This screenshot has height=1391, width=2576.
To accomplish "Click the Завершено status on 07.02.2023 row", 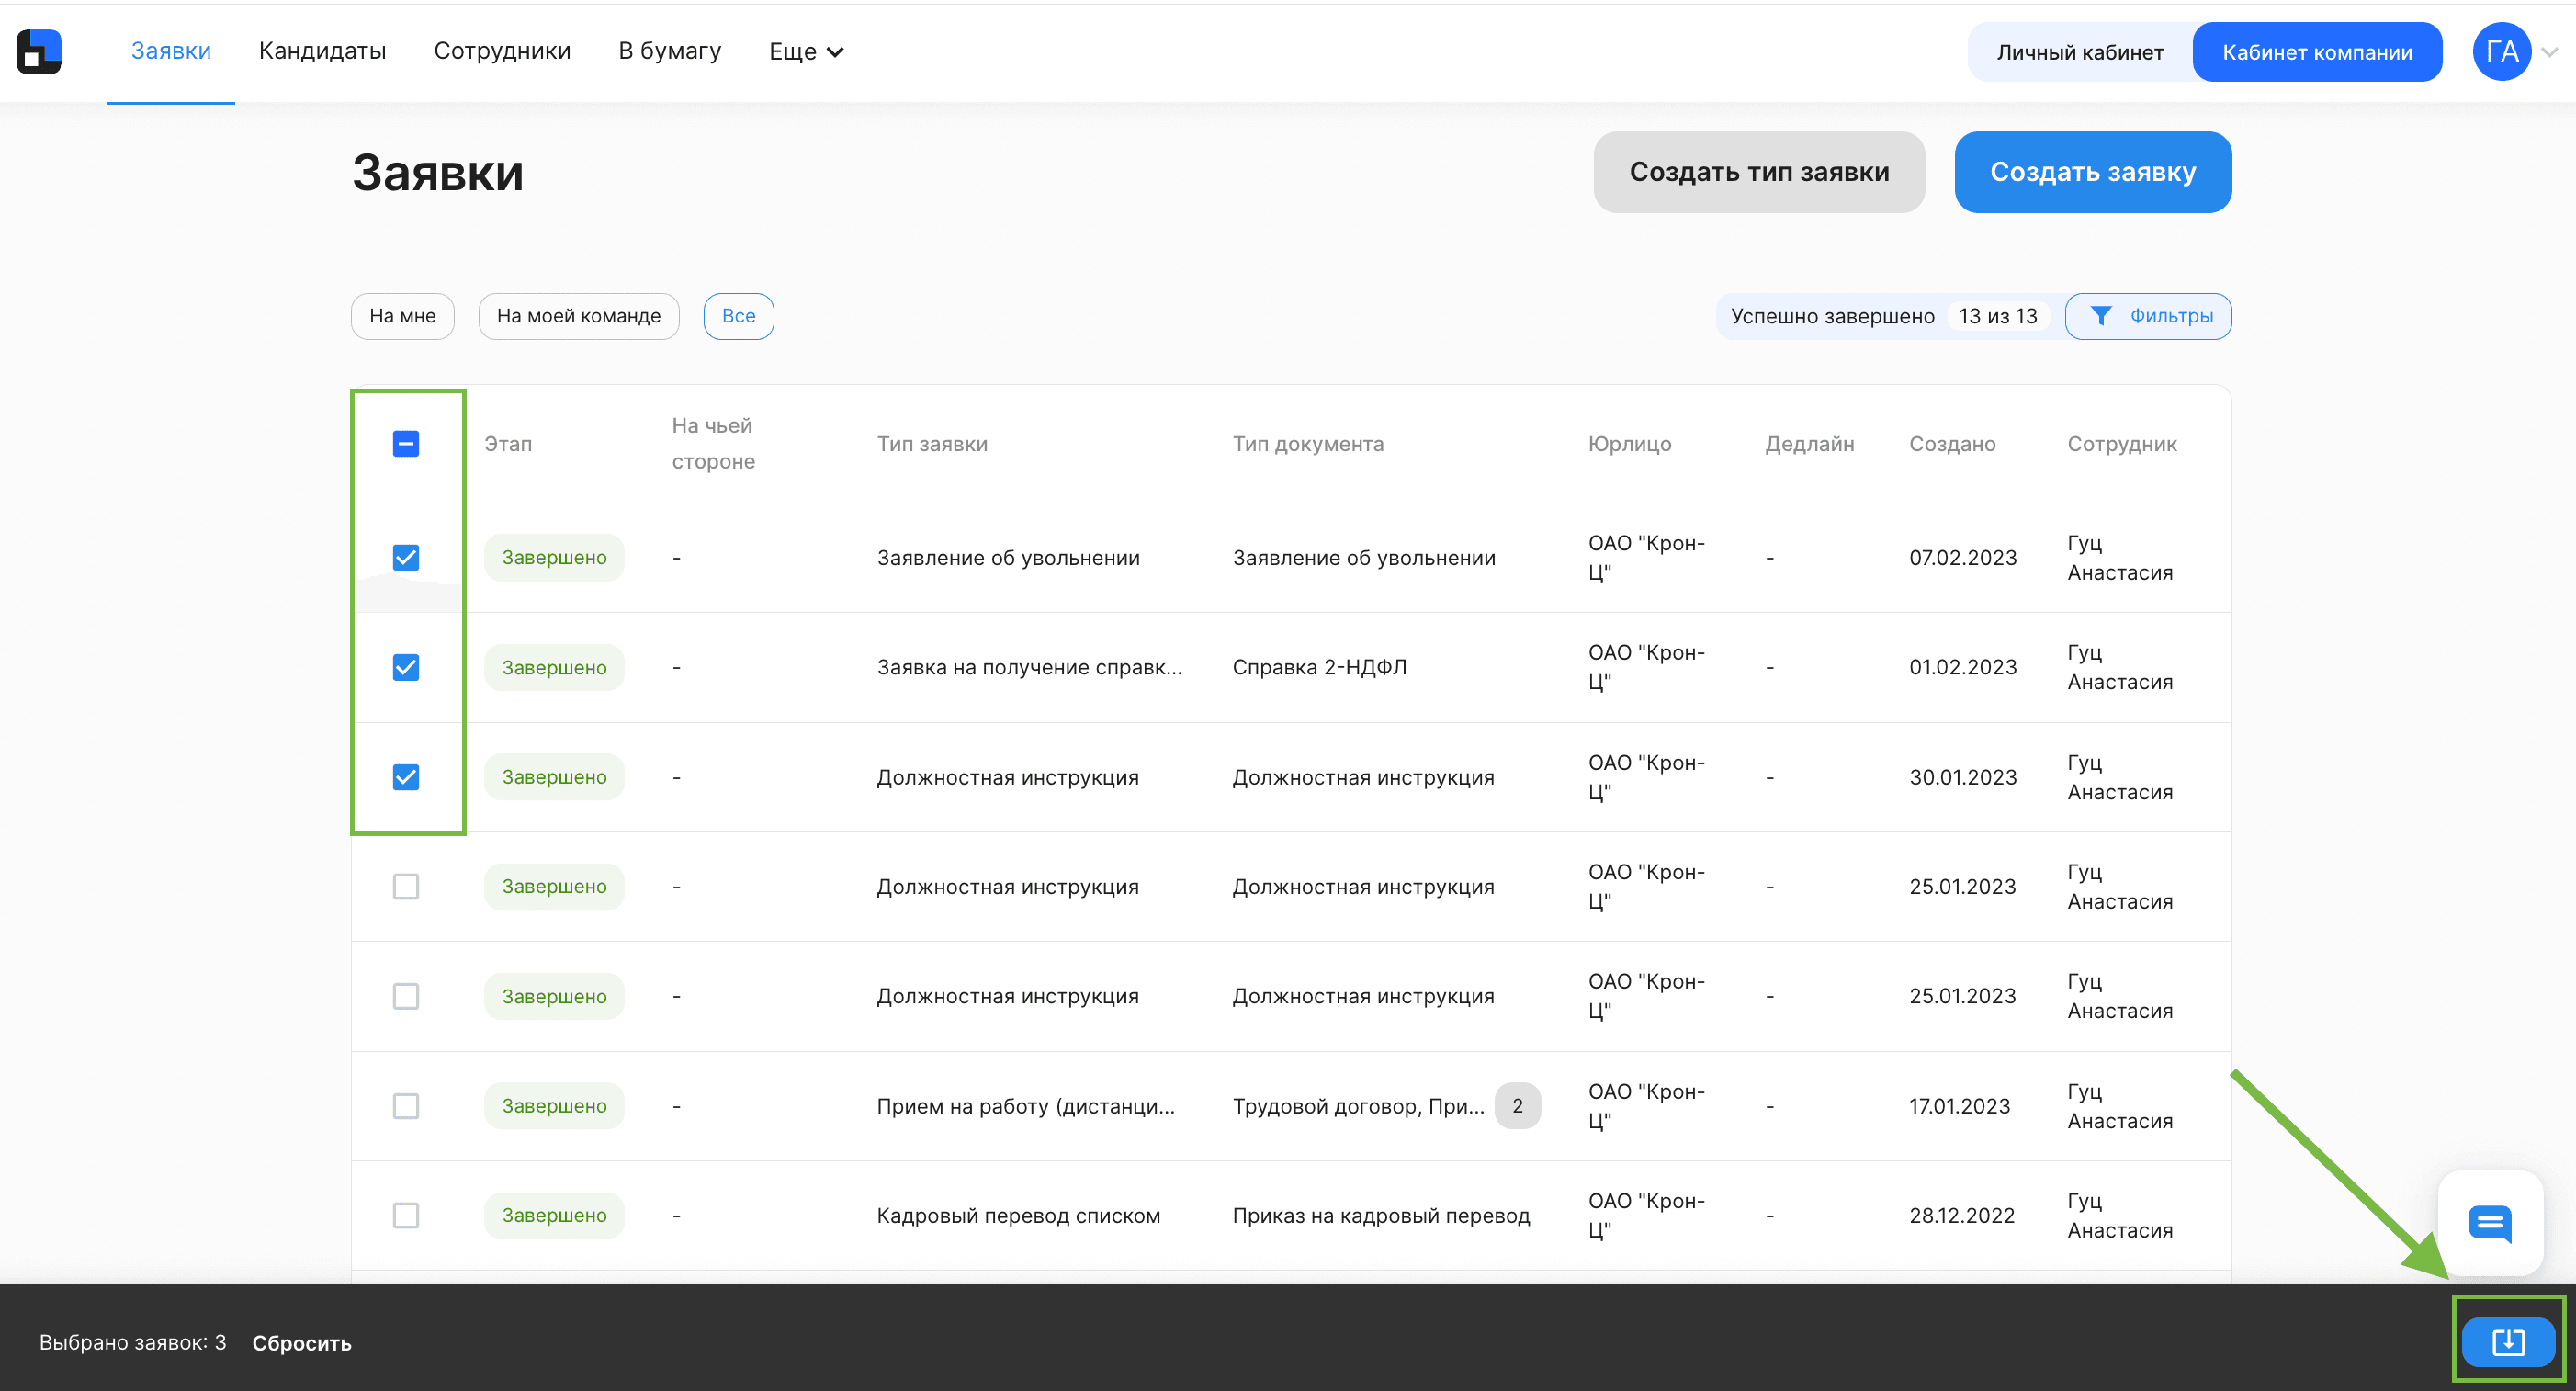I will click(554, 557).
